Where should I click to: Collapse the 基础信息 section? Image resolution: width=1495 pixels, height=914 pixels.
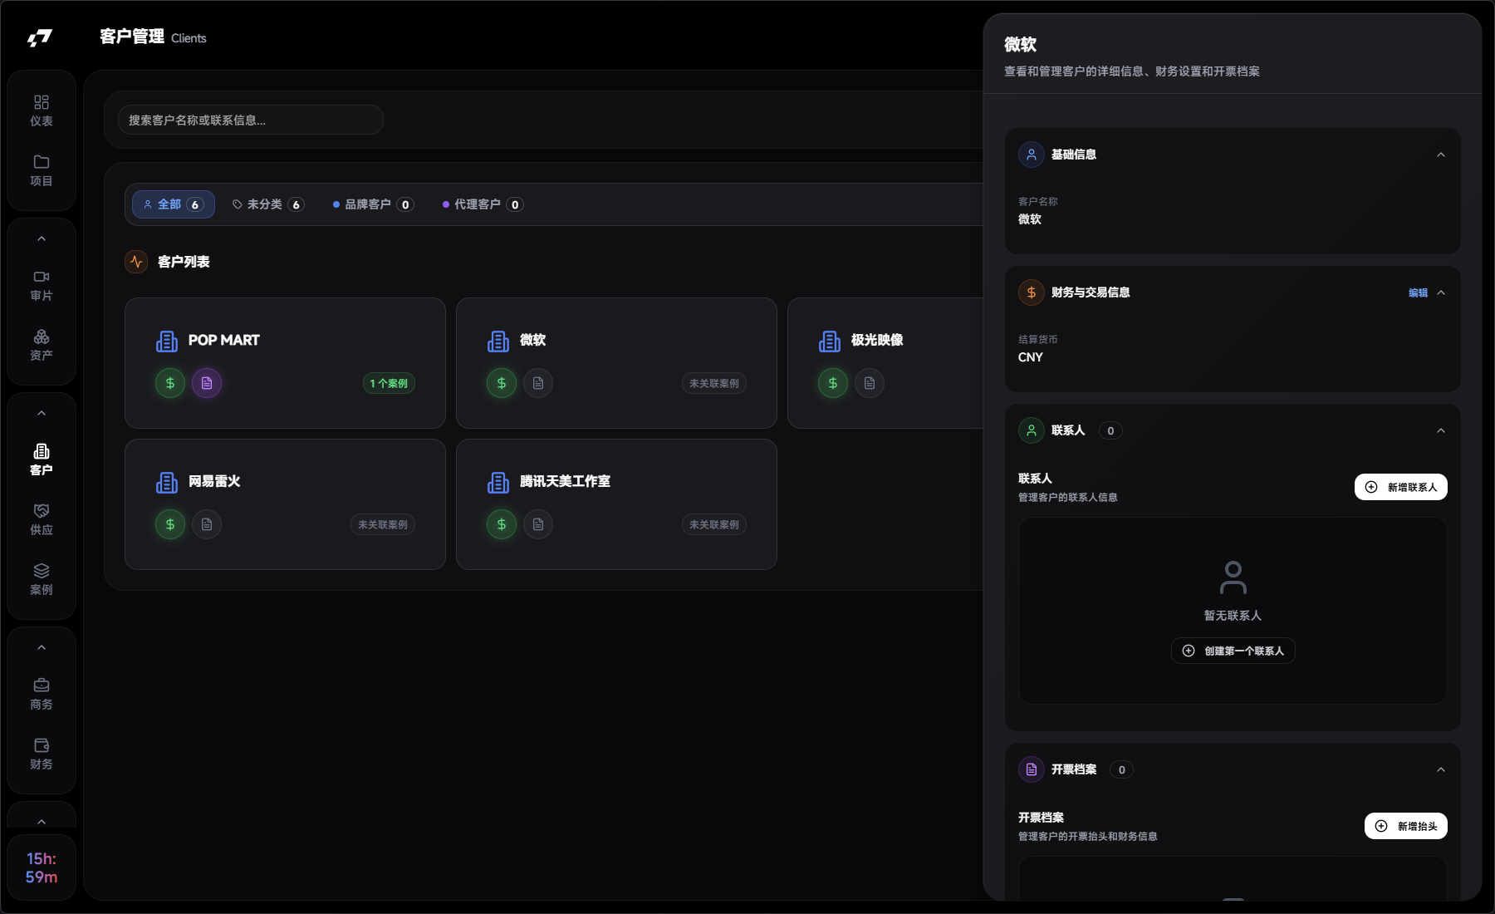tap(1441, 155)
